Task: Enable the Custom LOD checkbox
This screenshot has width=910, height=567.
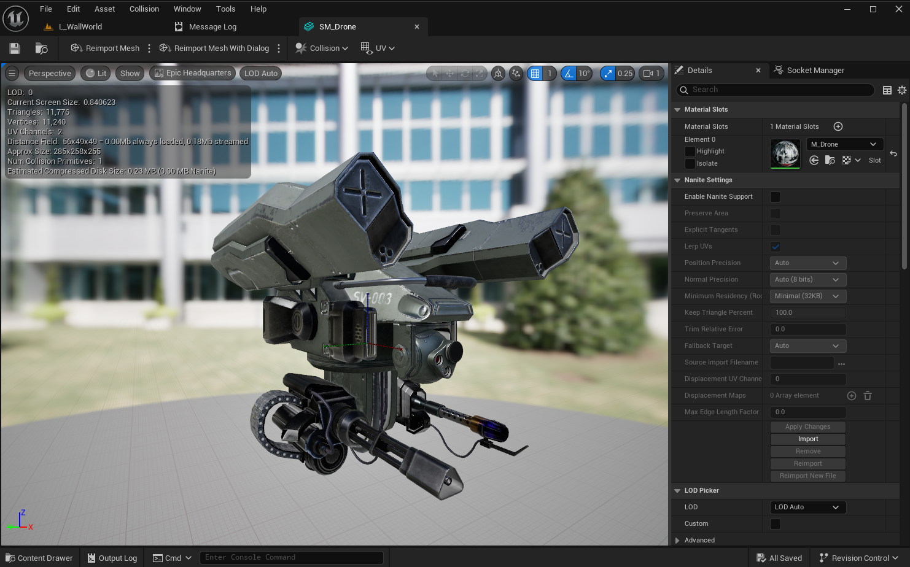Action: [x=776, y=524]
